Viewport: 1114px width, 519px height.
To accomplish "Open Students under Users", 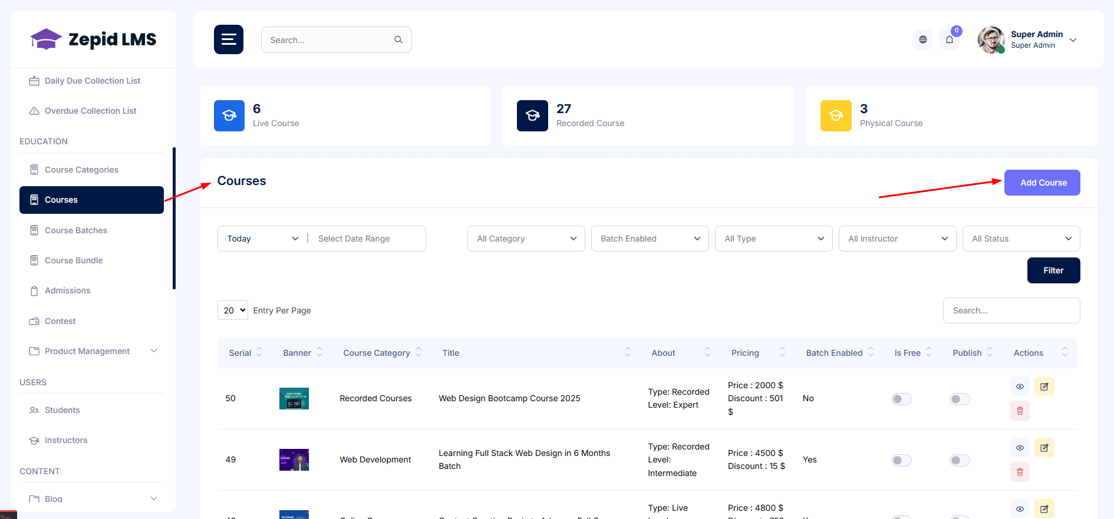I will [x=92, y=410].
